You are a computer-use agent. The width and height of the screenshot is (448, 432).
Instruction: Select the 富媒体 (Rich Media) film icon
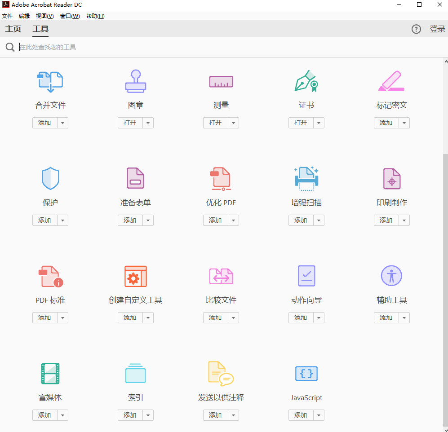pos(50,374)
